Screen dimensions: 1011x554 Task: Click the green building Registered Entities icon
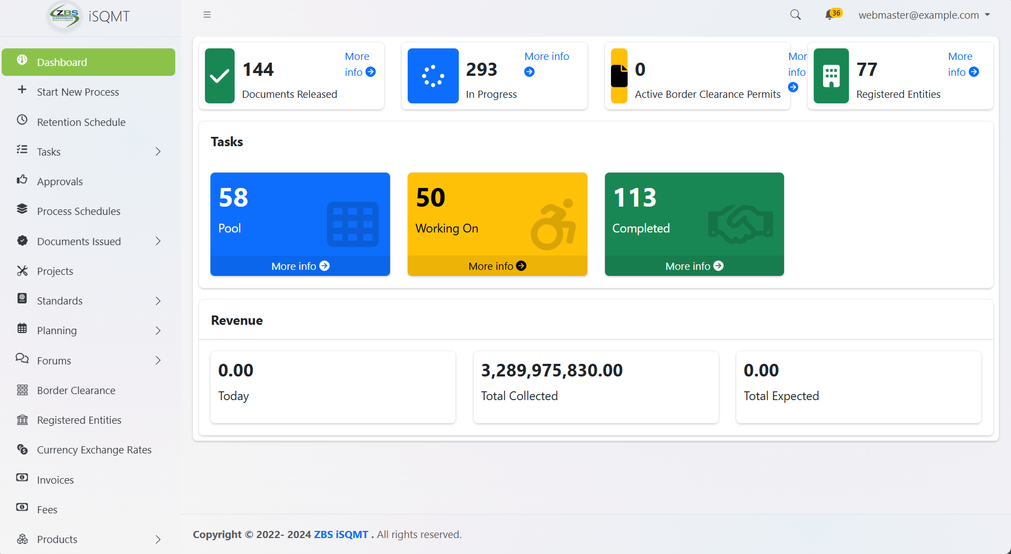click(831, 76)
